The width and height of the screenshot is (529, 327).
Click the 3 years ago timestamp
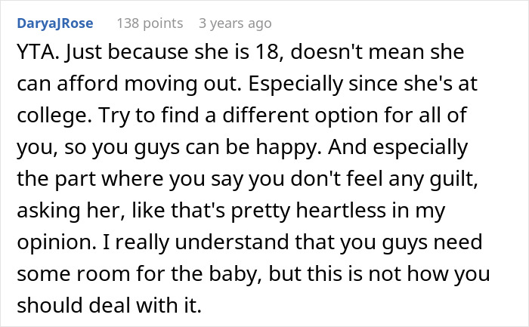pos(234,23)
